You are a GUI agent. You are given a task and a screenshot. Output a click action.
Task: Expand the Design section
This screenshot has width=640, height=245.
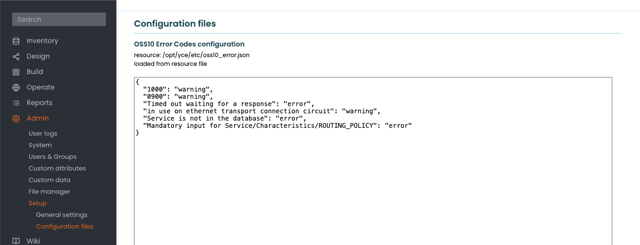pyautogui.click(x=38, y=57)
